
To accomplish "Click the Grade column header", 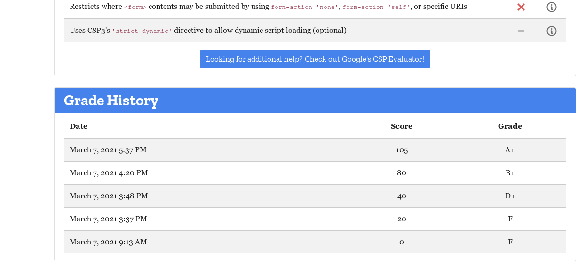I will tap(510, 126).
